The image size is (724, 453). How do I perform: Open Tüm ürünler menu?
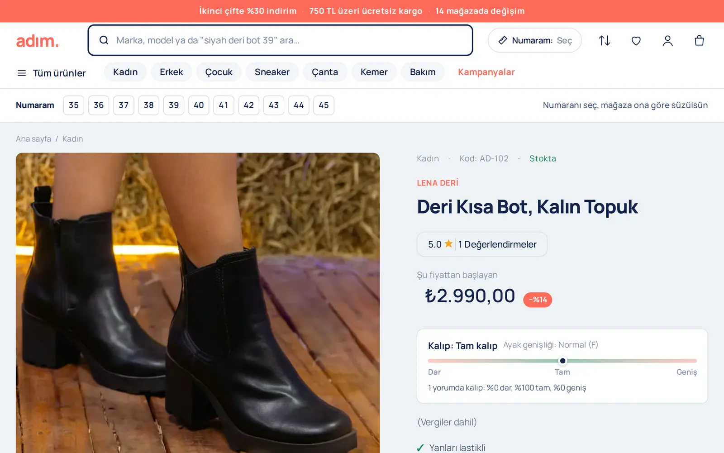pos(51,73)
